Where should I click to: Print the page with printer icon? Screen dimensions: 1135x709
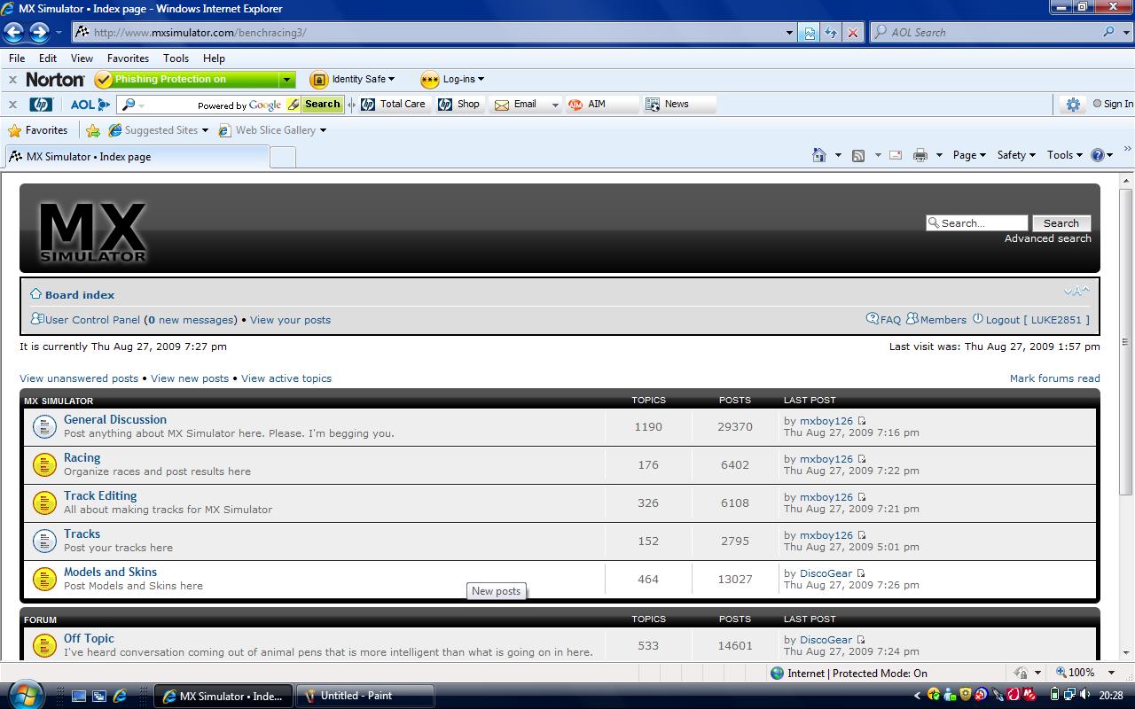click(x=920, y=156)
